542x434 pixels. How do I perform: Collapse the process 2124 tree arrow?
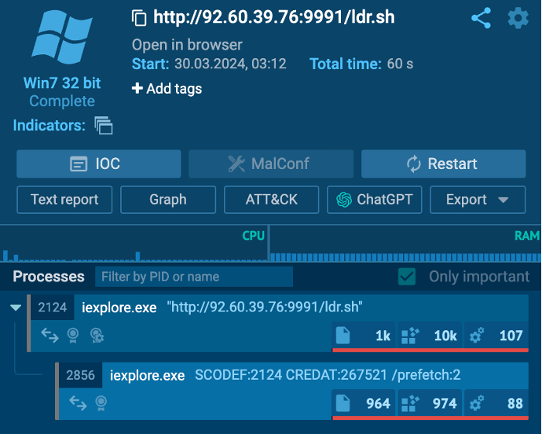coord(15,307)
